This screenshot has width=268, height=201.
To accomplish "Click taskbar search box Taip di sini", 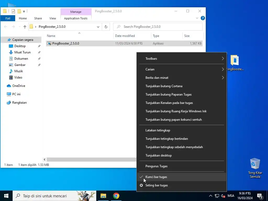I will (x=54, y=196).
